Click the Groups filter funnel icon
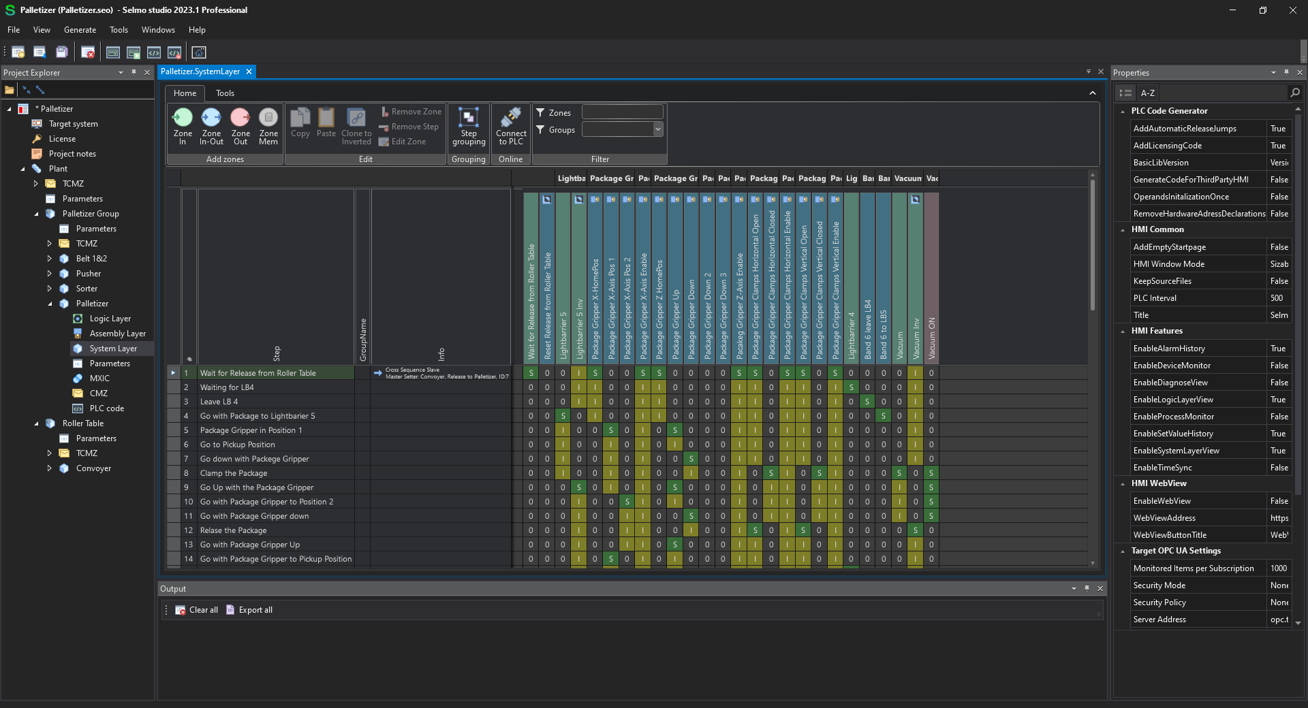1308x708 pixels. (540, 129)
